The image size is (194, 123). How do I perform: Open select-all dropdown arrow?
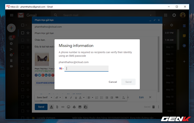pyautogui.click(x=26, y=25)
